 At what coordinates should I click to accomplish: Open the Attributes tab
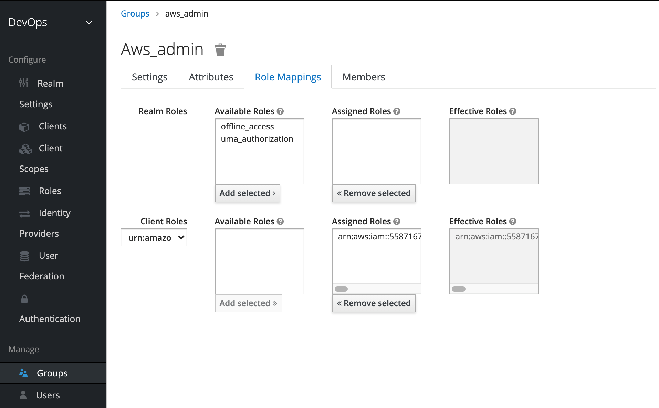coord(211,77)
